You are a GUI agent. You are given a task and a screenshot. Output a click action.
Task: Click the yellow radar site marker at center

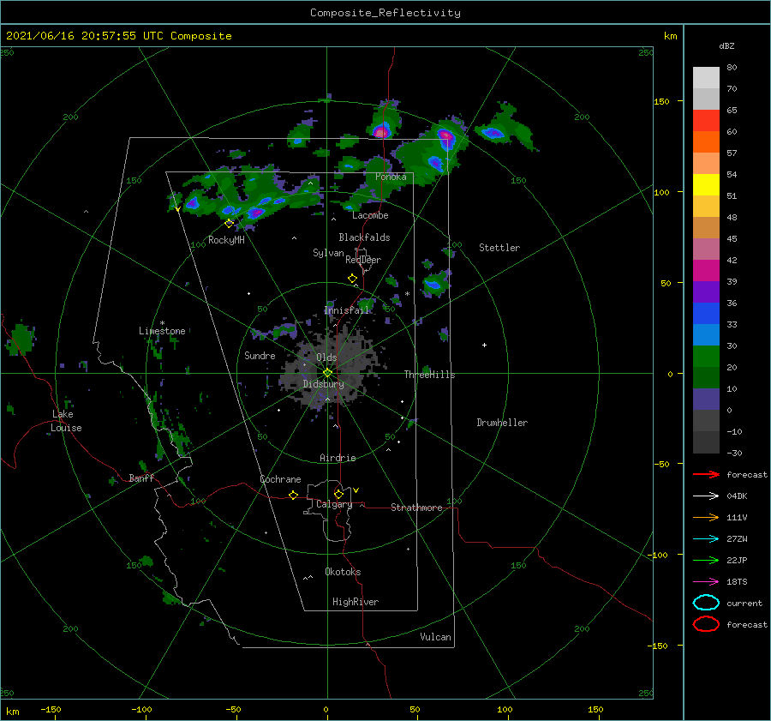tap(327, 373)
